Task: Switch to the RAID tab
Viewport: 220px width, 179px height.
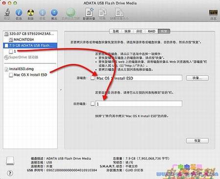Action: (x=152, y=31)
